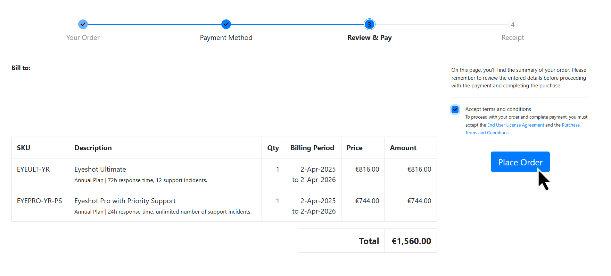This screenshot has width=611, height=276.
Task: Select the Review & Pay step label
Action: 369,37
